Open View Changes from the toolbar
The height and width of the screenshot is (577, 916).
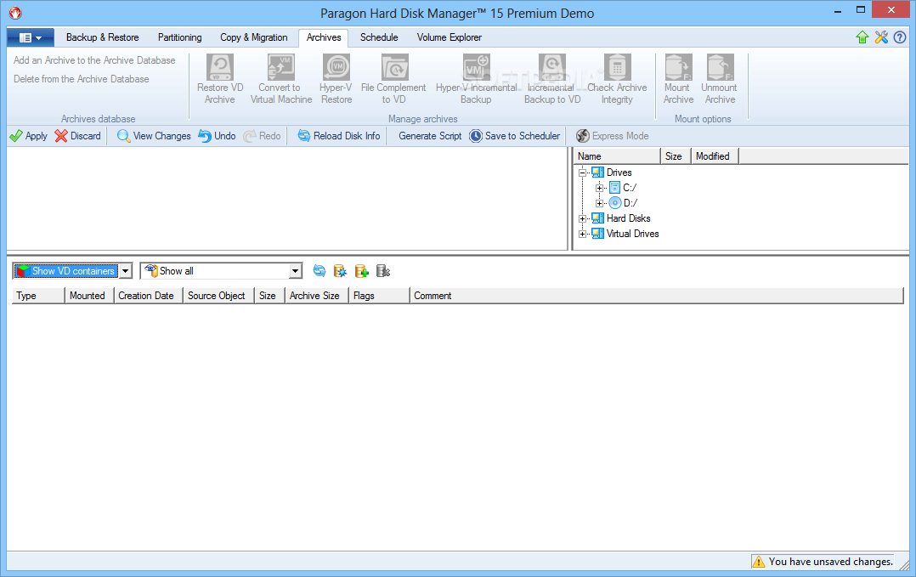[154, 136]
